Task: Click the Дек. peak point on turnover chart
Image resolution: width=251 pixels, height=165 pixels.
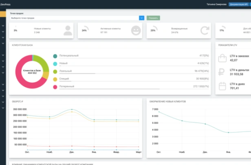Action: (72, 109)
